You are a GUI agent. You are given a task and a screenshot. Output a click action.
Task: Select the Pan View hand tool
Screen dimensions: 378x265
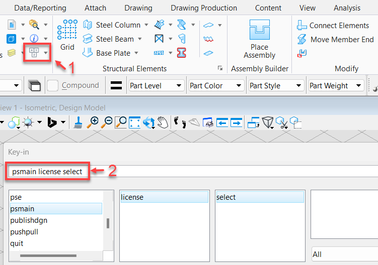[163, 122]
